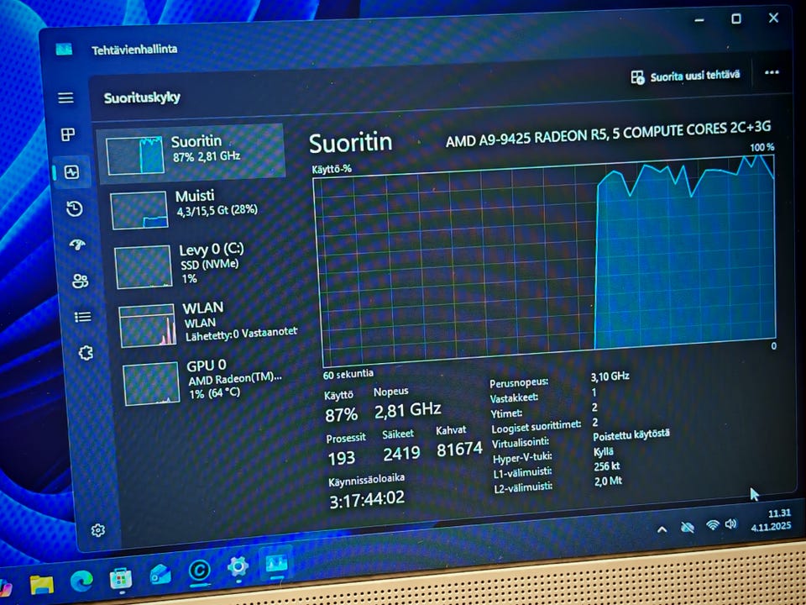Click the Perusnopeus 3,10 GHz value
This screenshot has height=605, width=806.
[610, 376]
